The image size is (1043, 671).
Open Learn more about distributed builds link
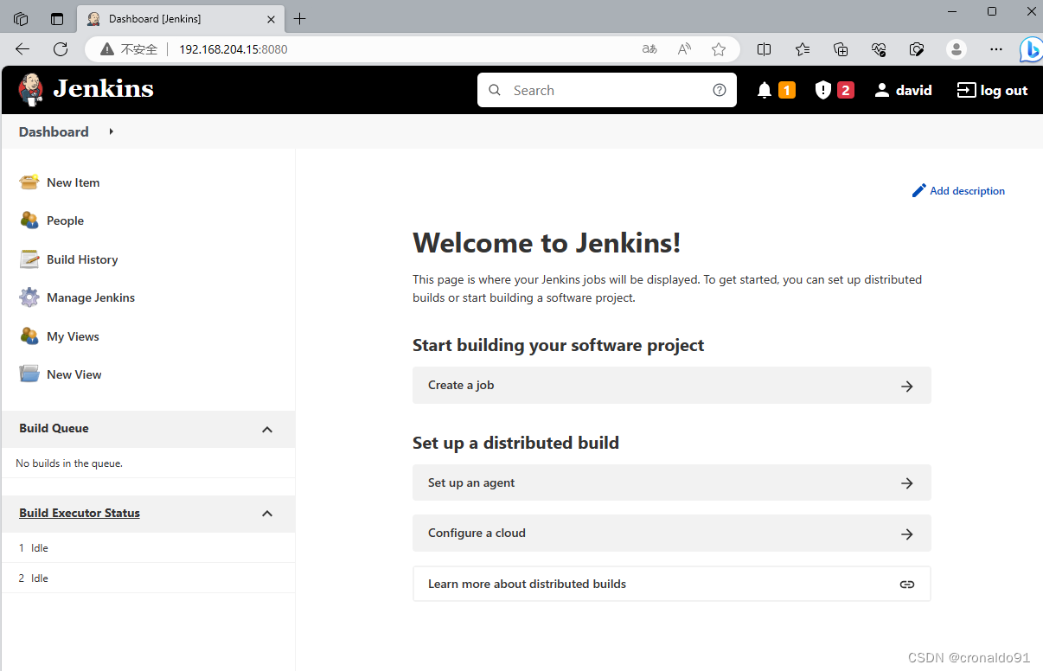point(672,585)
